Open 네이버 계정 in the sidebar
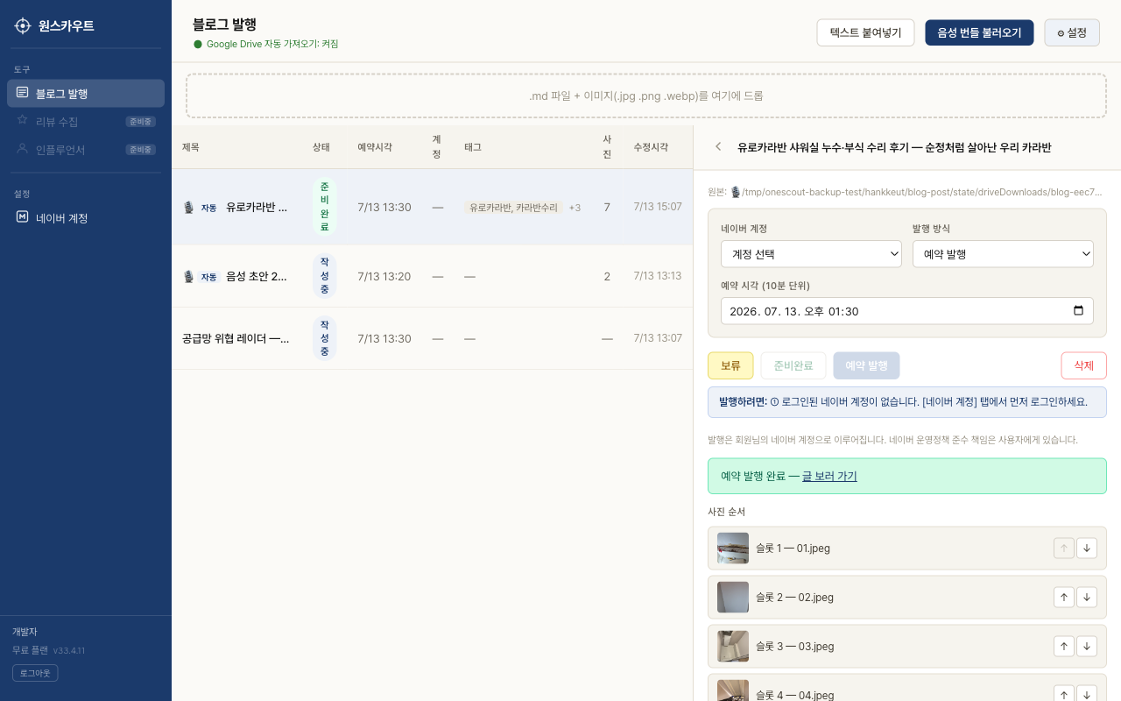 click(86, 218)
